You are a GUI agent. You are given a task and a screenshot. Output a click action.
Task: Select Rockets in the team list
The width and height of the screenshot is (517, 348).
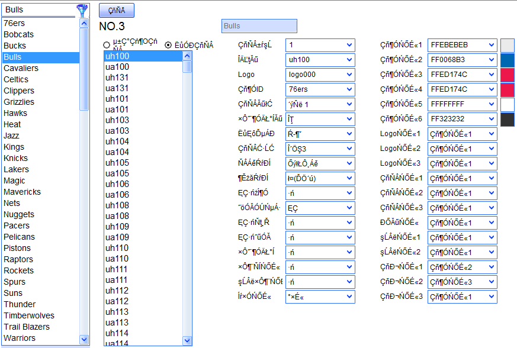point(40,270)
